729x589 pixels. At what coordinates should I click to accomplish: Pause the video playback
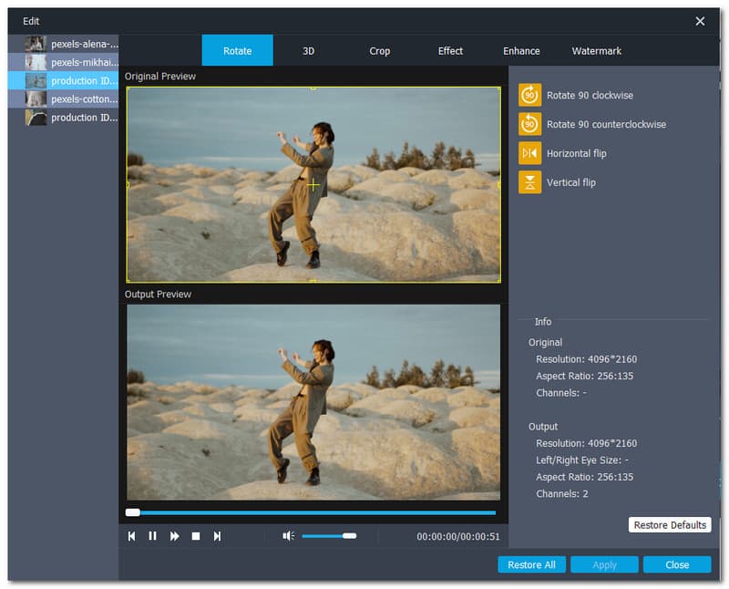pos(152,536)
